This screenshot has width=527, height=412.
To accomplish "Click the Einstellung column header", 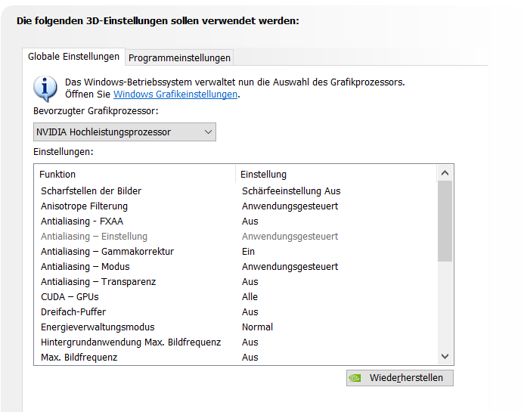I will (x=336, y=174).
